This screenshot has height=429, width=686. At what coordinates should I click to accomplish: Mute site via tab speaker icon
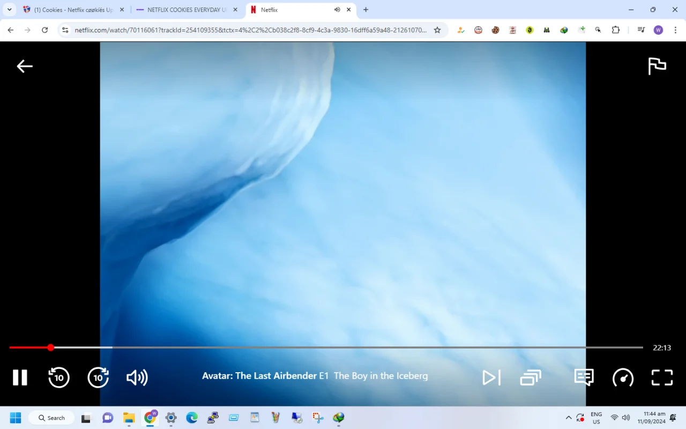(x=337, y=10)
